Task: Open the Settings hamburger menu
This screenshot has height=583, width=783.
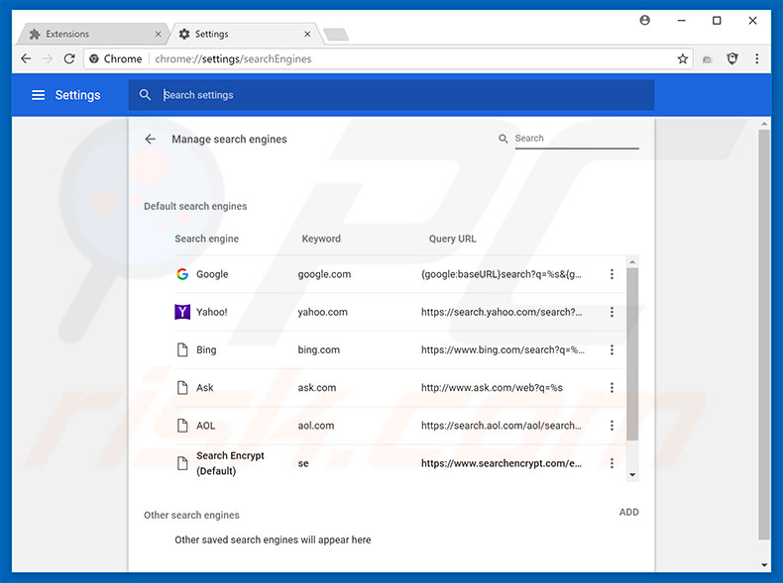Action: coord(38,95)
